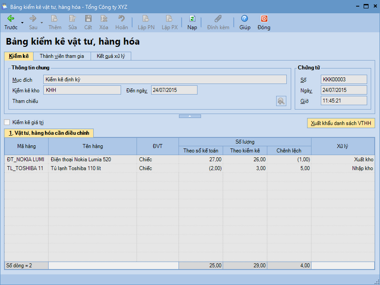
Task: Click the Xử lý column header
Action: pos(343,146)
